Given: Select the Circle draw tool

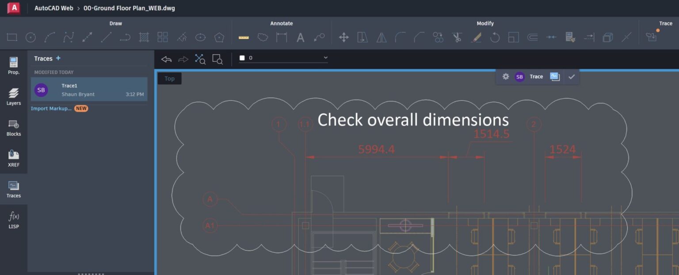Looking at the screenshot, I should [30, 37].
